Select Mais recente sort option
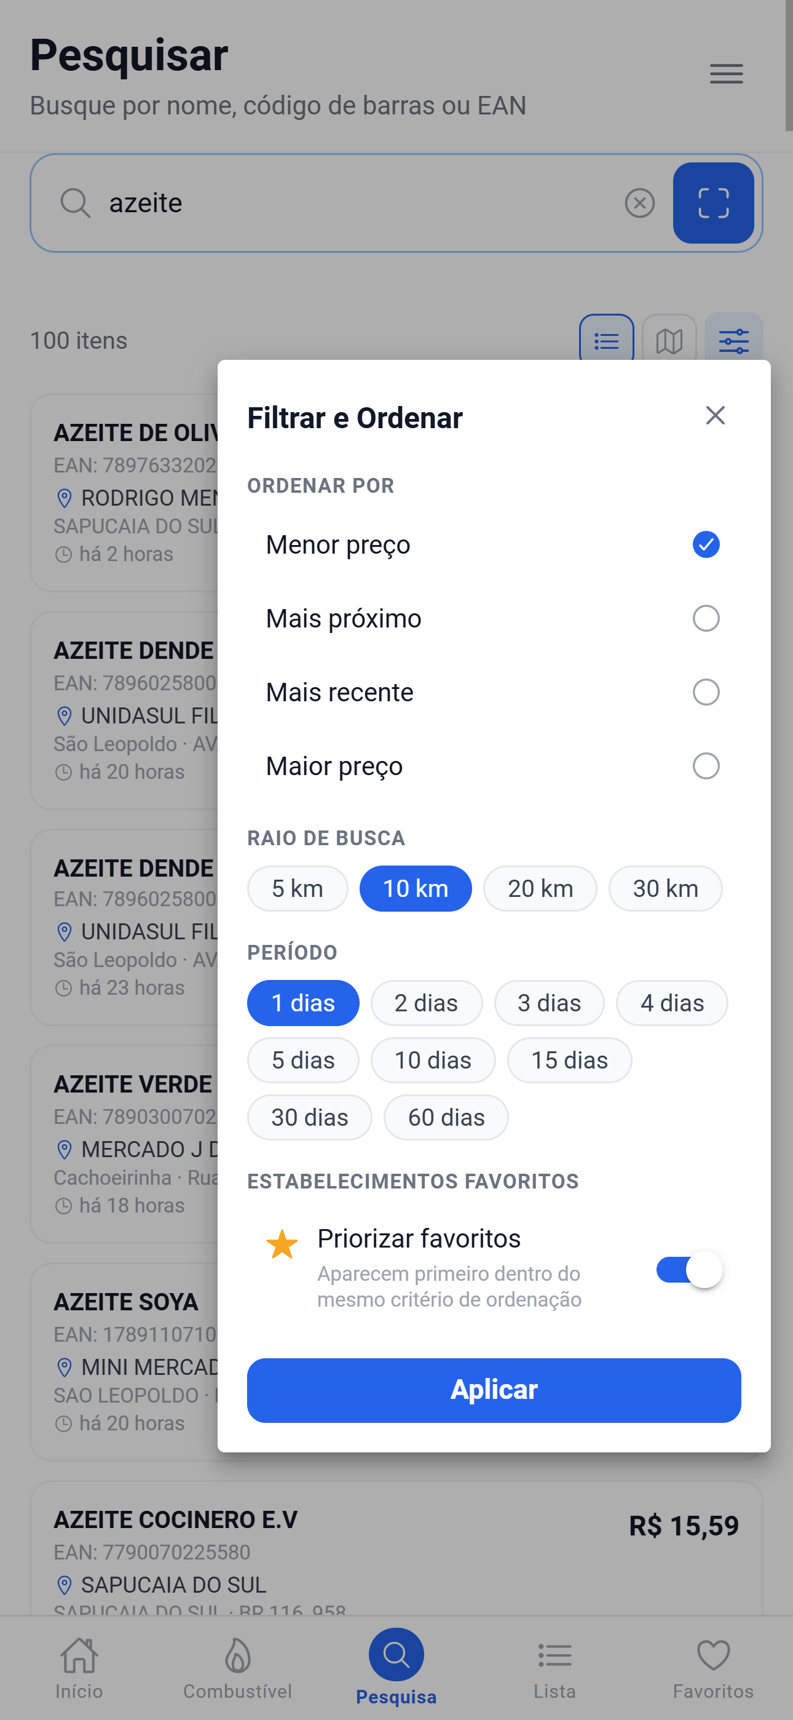Viewport: 793px width, 1720px height. [x=494, y=691]
